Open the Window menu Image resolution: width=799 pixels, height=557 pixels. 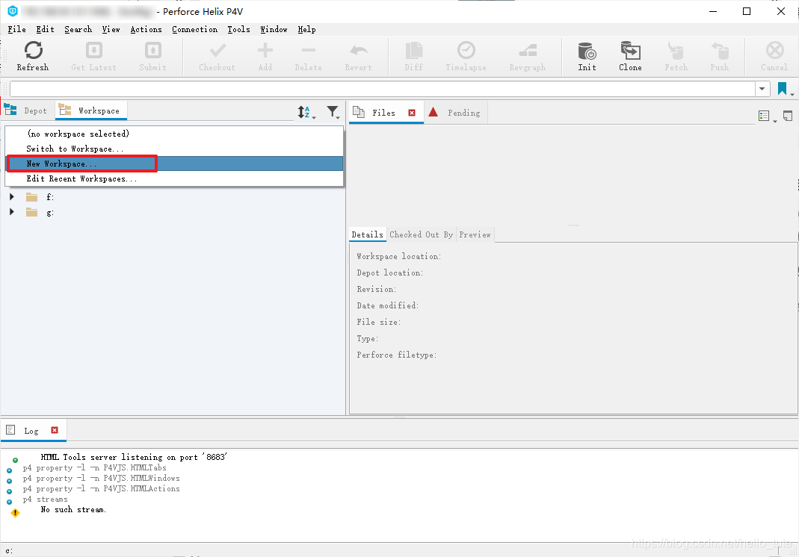274,30
